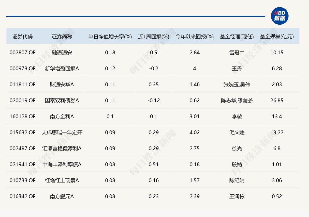Screen dimensions: 309x217
Task: Select code 000973.OF
Action: [x=23, y=69]
